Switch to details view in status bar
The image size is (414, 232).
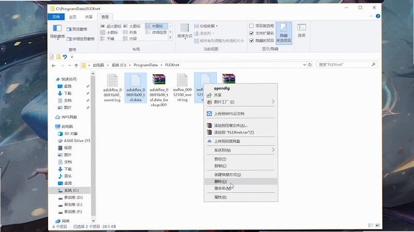tap(371, 225)
